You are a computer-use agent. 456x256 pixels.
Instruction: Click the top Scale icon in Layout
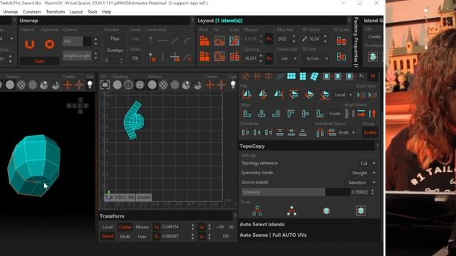click(234, 41)
